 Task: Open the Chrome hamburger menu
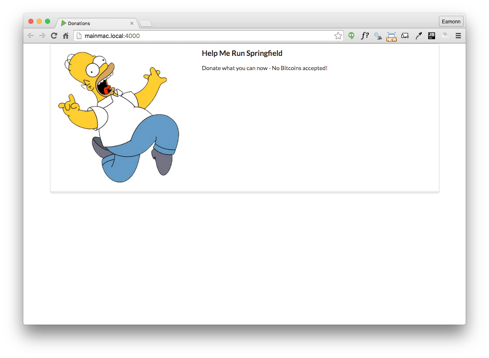458,36
